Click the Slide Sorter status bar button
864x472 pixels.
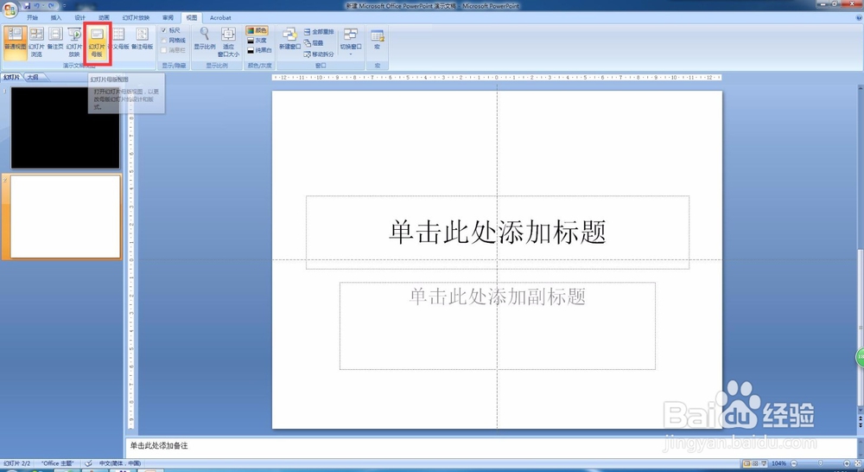click(x=755, y=463)
